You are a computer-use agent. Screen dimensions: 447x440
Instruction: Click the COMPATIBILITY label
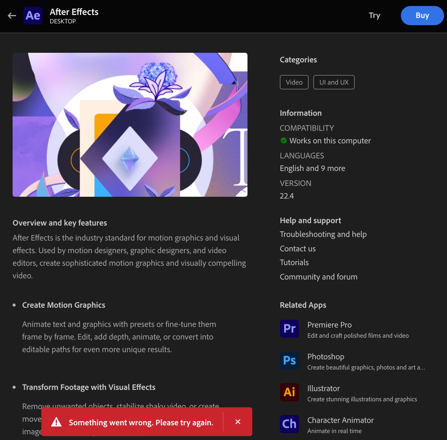coord(307,128)
